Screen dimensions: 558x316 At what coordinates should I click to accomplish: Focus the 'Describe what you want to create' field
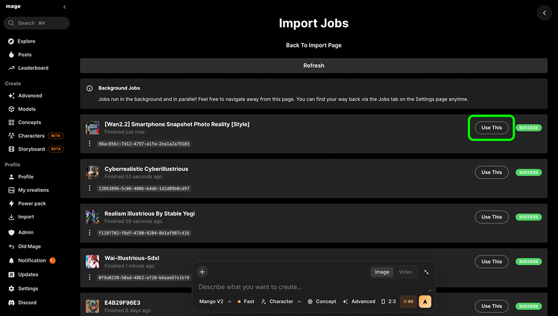[x=312, y=287]
